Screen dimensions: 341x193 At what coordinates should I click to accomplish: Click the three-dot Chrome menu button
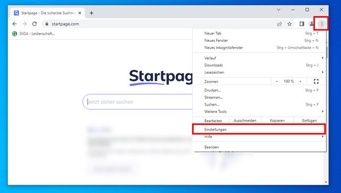coord(322,24)
